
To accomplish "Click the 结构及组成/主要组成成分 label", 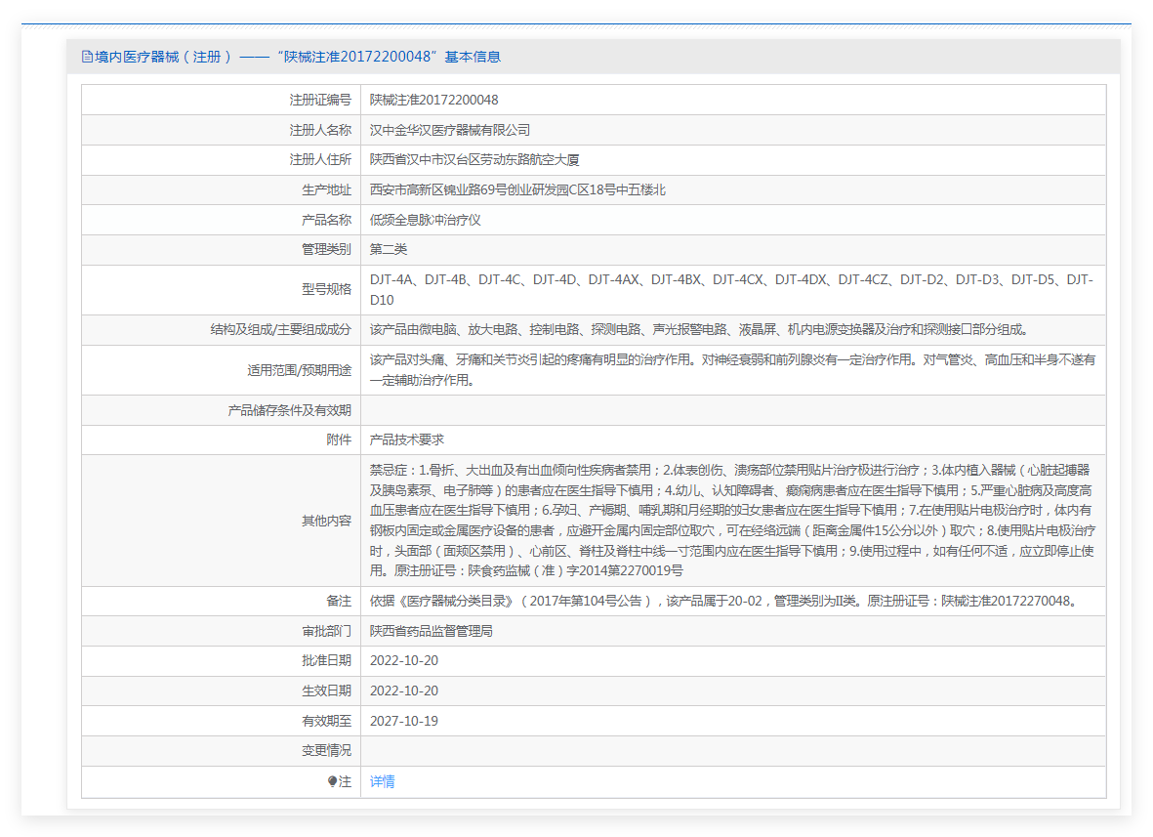I will 281,329.
